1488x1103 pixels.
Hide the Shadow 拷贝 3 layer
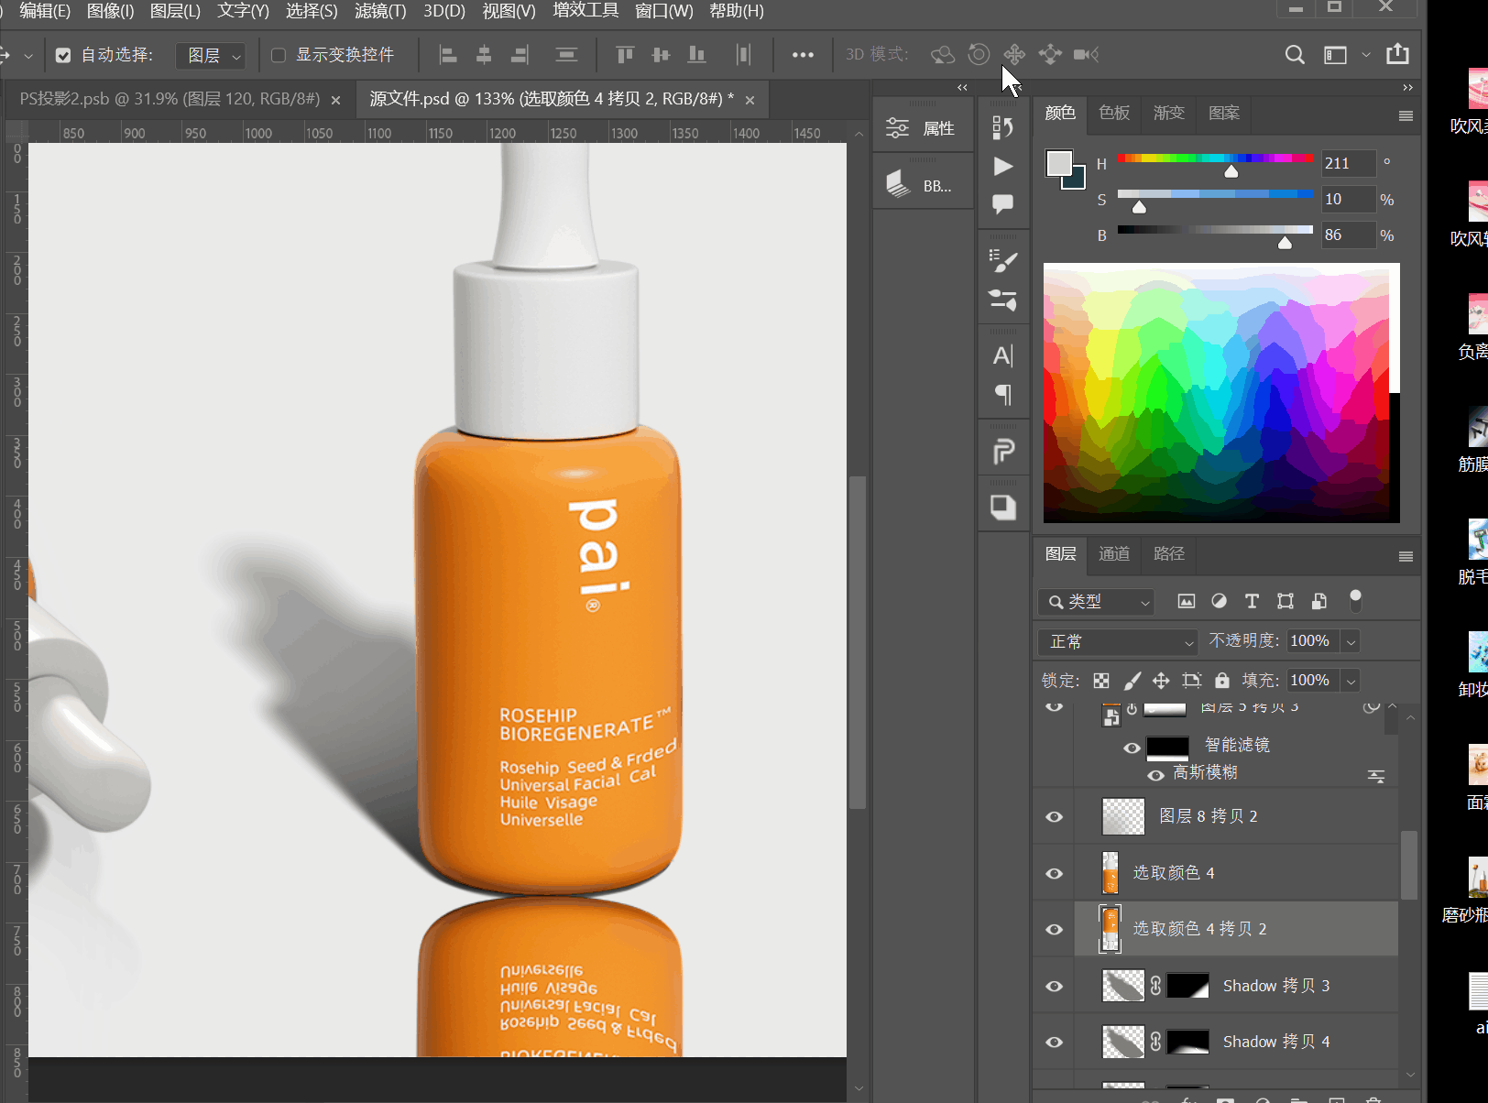[1055, 986]
